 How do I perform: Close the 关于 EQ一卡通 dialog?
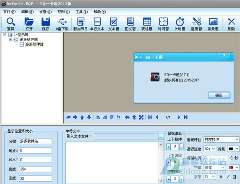(x=224, y=55)
